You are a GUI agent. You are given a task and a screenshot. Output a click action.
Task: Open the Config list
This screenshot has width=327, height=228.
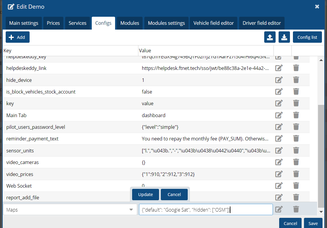tap(307, 37)
